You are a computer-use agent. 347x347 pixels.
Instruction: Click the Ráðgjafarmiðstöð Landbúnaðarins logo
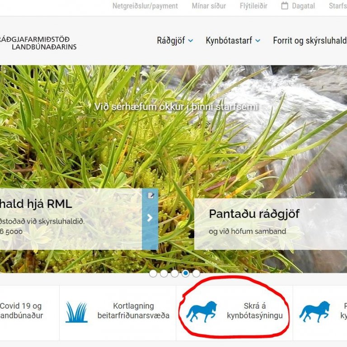click(x=38, y=43)
